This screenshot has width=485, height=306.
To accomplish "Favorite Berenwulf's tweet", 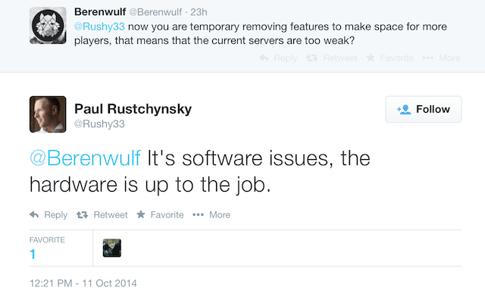I will (x=390, y=58).
